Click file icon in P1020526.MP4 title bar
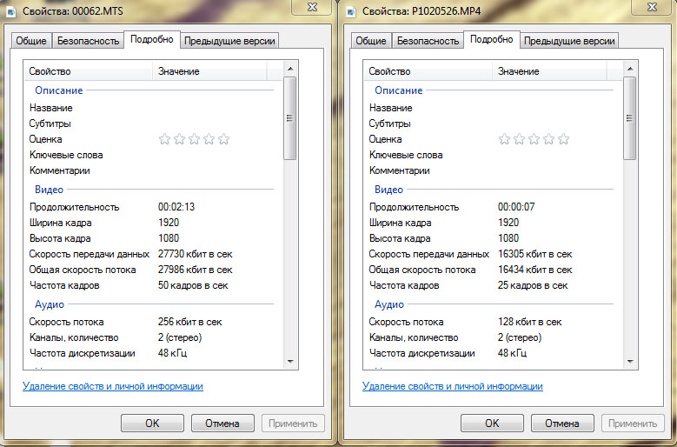The width and height of the screenshot is (677, 447). point(351,11)
